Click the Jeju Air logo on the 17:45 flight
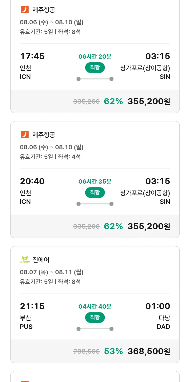Image resolution: width=190 pixels, height=382 pixels. [25, 10]
